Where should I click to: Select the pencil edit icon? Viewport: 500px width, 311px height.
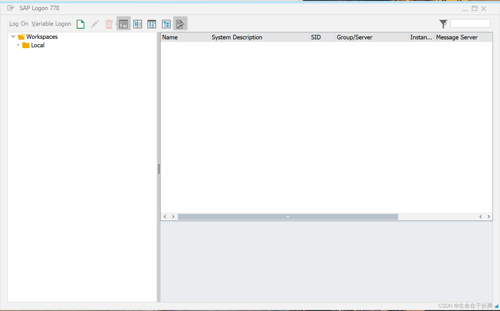point(95,24)
